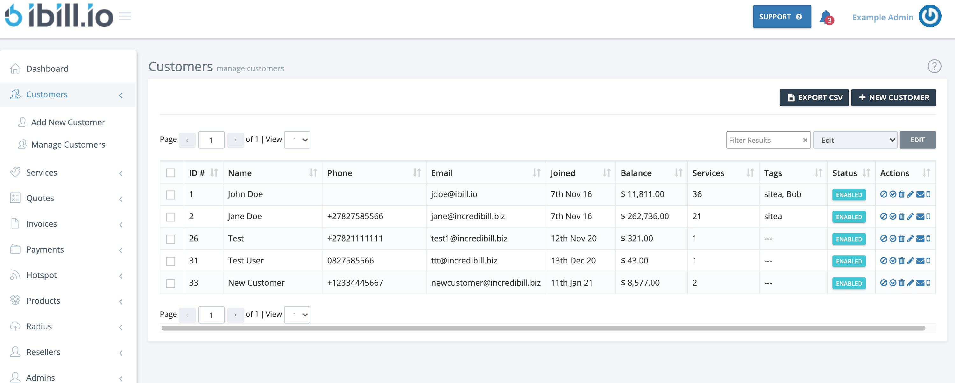
Task: Open the Edit bulk action dropdown
Action: coord(855,140)
